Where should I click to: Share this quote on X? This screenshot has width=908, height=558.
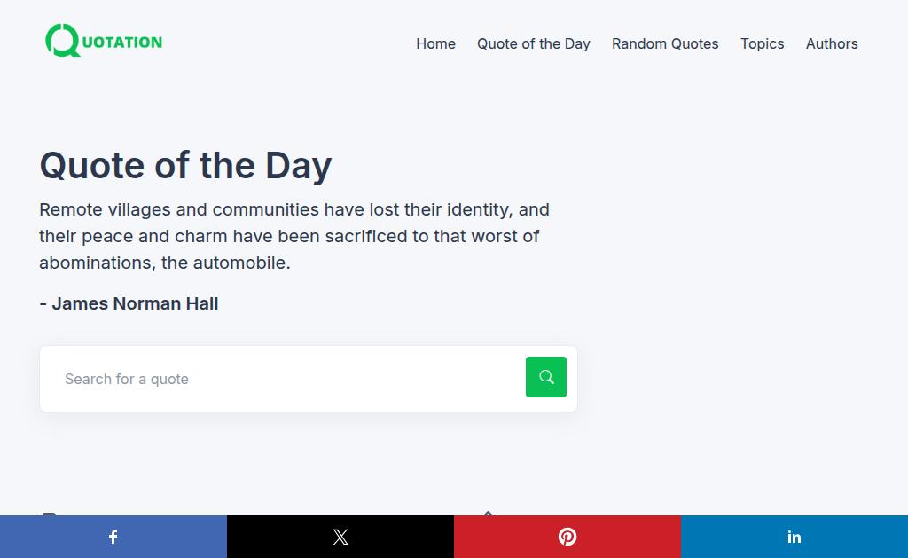point(340,537)
